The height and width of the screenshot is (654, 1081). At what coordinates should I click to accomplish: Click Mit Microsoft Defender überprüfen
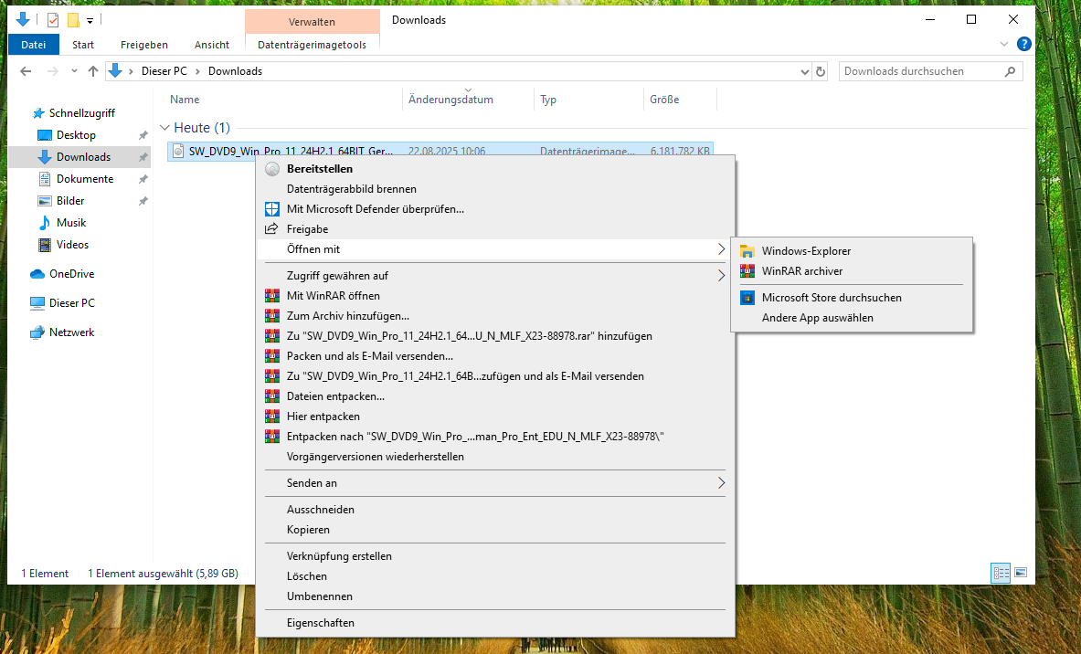pos(375,209)
